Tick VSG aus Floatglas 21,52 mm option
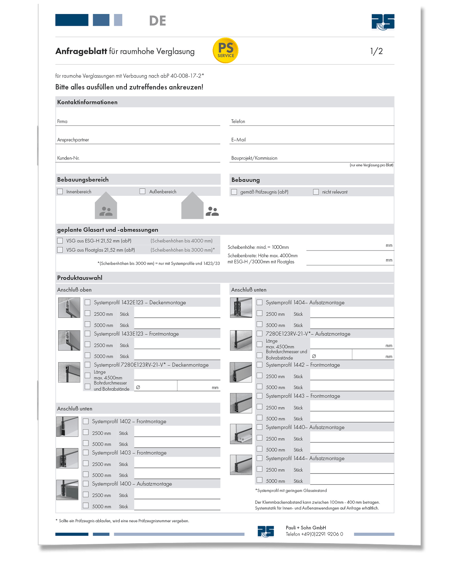This screenshot has height=568, width=459. [x=60, y=250]
